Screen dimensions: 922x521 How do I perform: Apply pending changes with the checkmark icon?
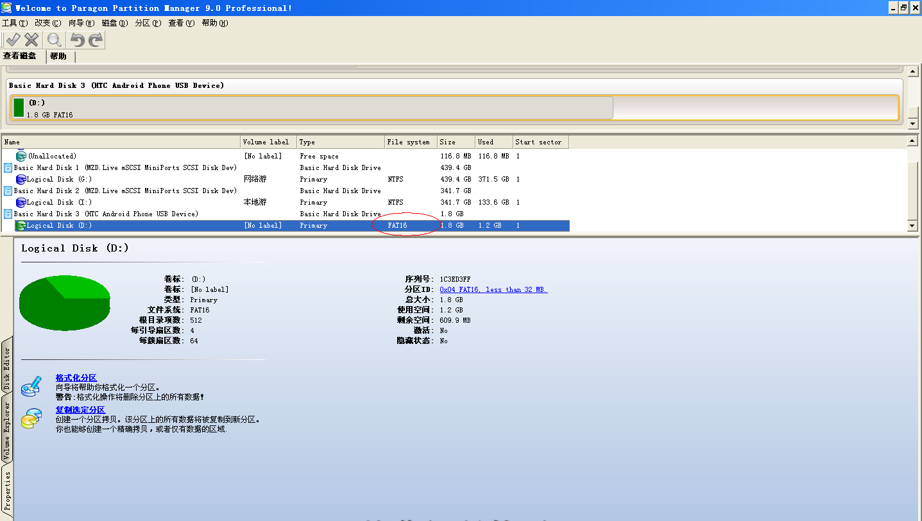13,40
